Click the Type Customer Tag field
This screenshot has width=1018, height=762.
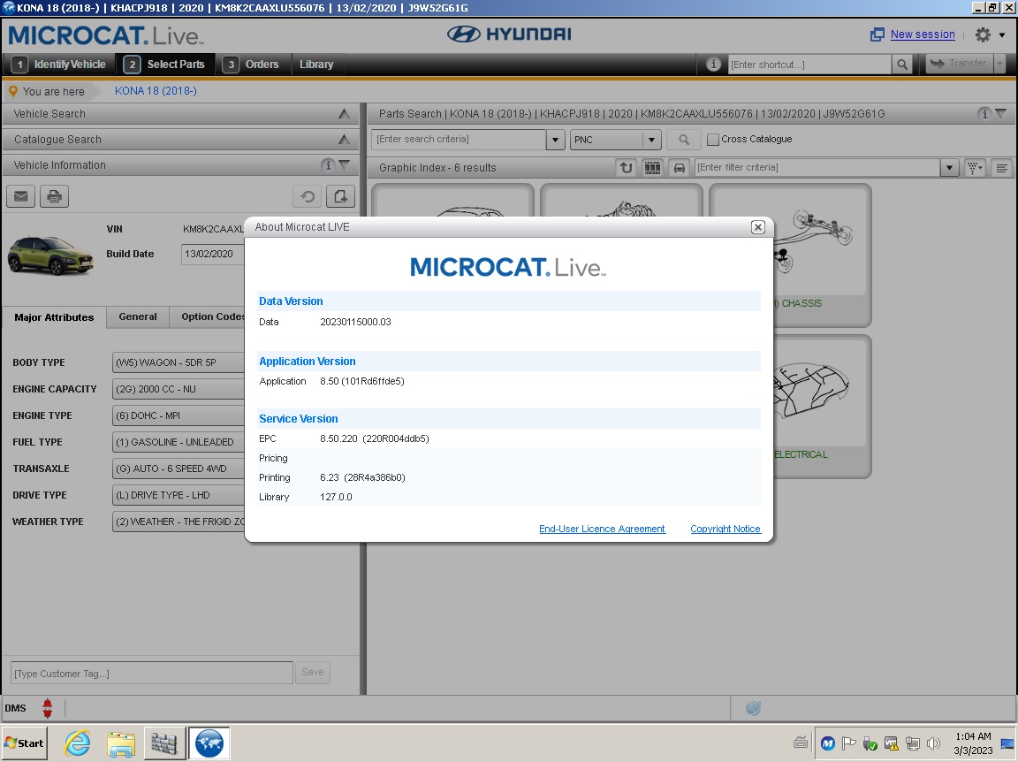151,673
